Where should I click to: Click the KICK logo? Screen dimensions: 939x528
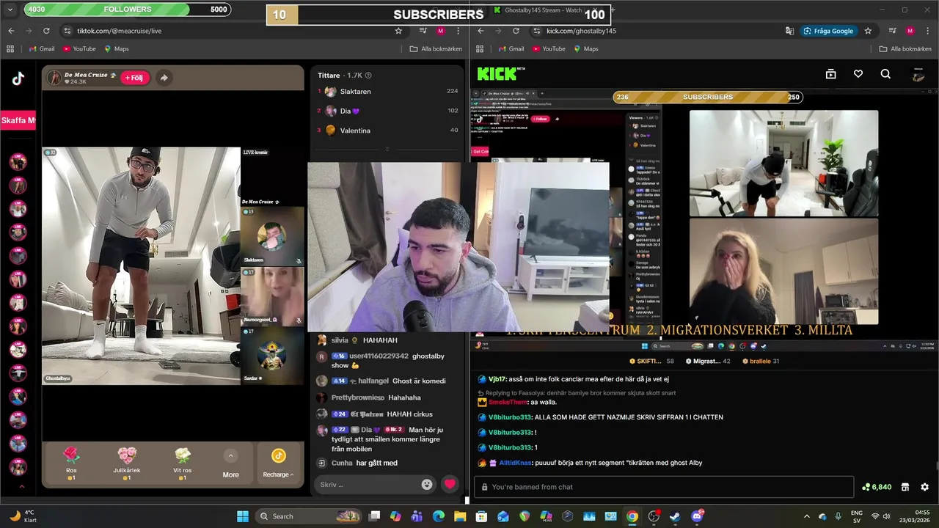coord(500,74)
